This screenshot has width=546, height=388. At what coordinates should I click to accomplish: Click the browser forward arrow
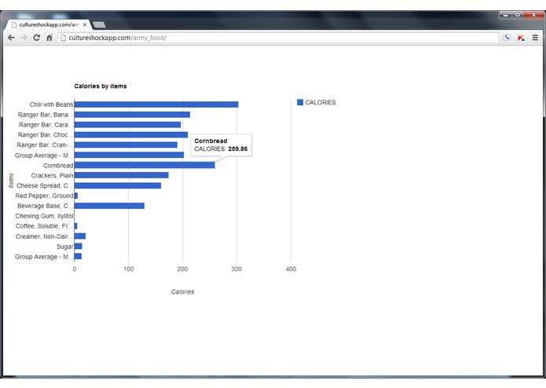point(24,38)
